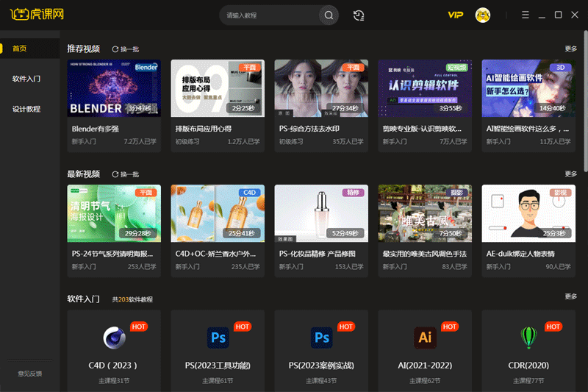Click 精修 tag on cosmetics thumbnail
This screenshot has height=392, width=588.
click(353, 193)
